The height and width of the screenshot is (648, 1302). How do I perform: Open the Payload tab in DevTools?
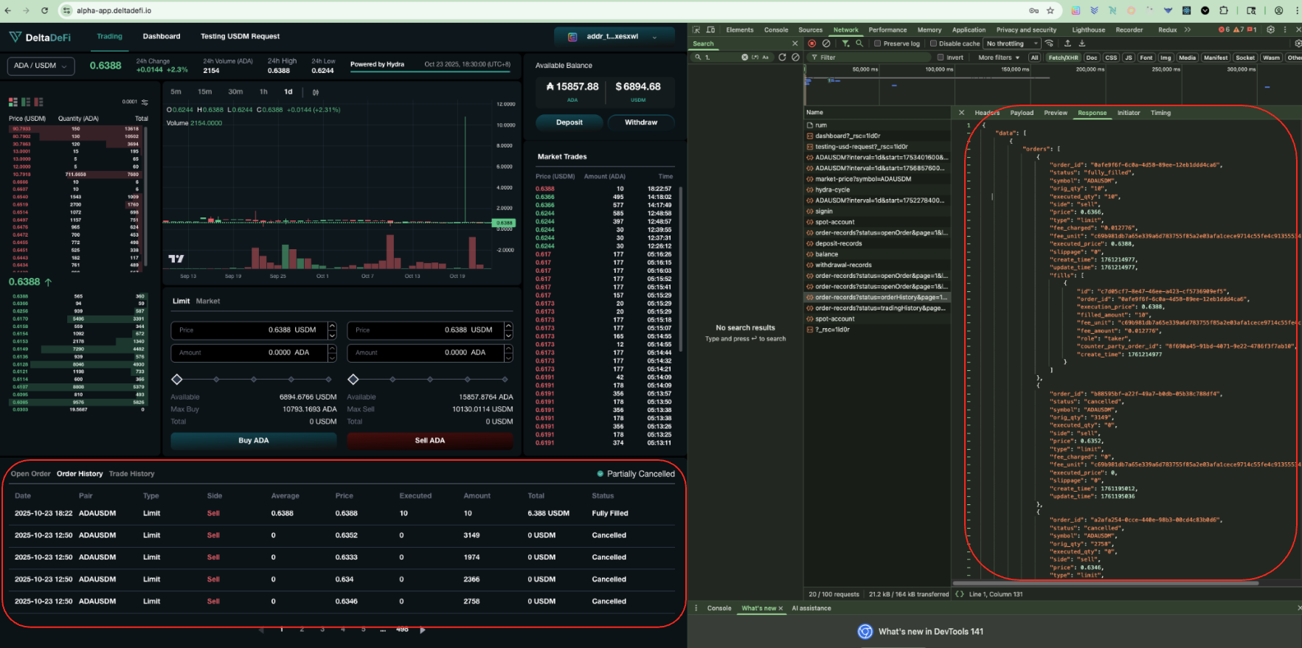tap(1021, 113)
